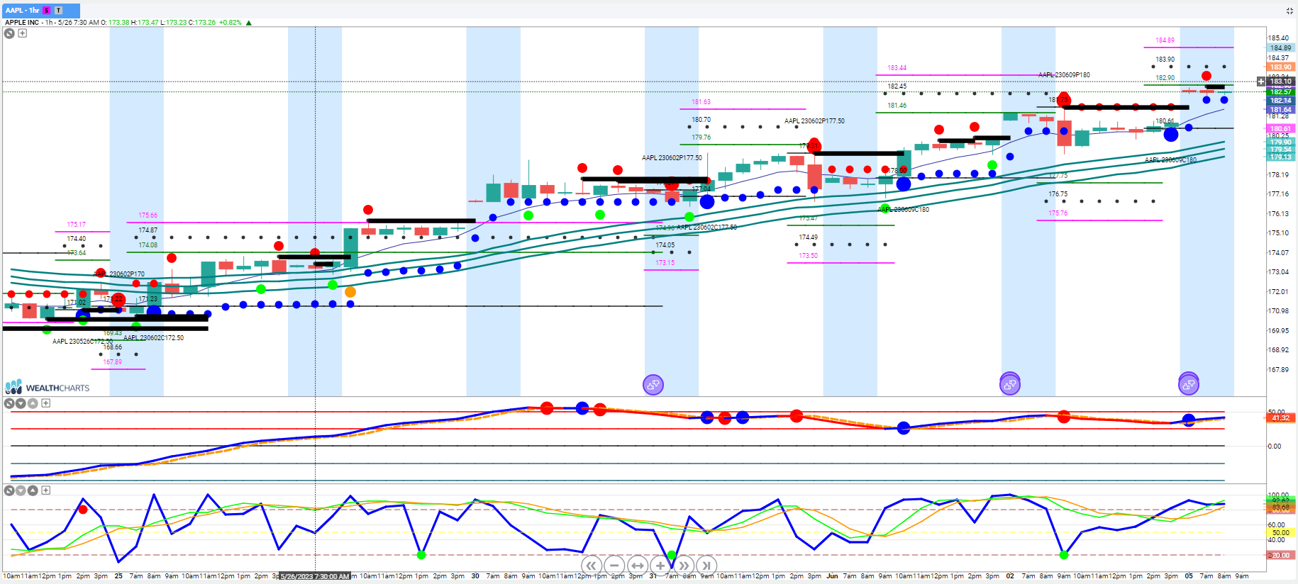Click the green 92.62 stochastic value label

1280,500
